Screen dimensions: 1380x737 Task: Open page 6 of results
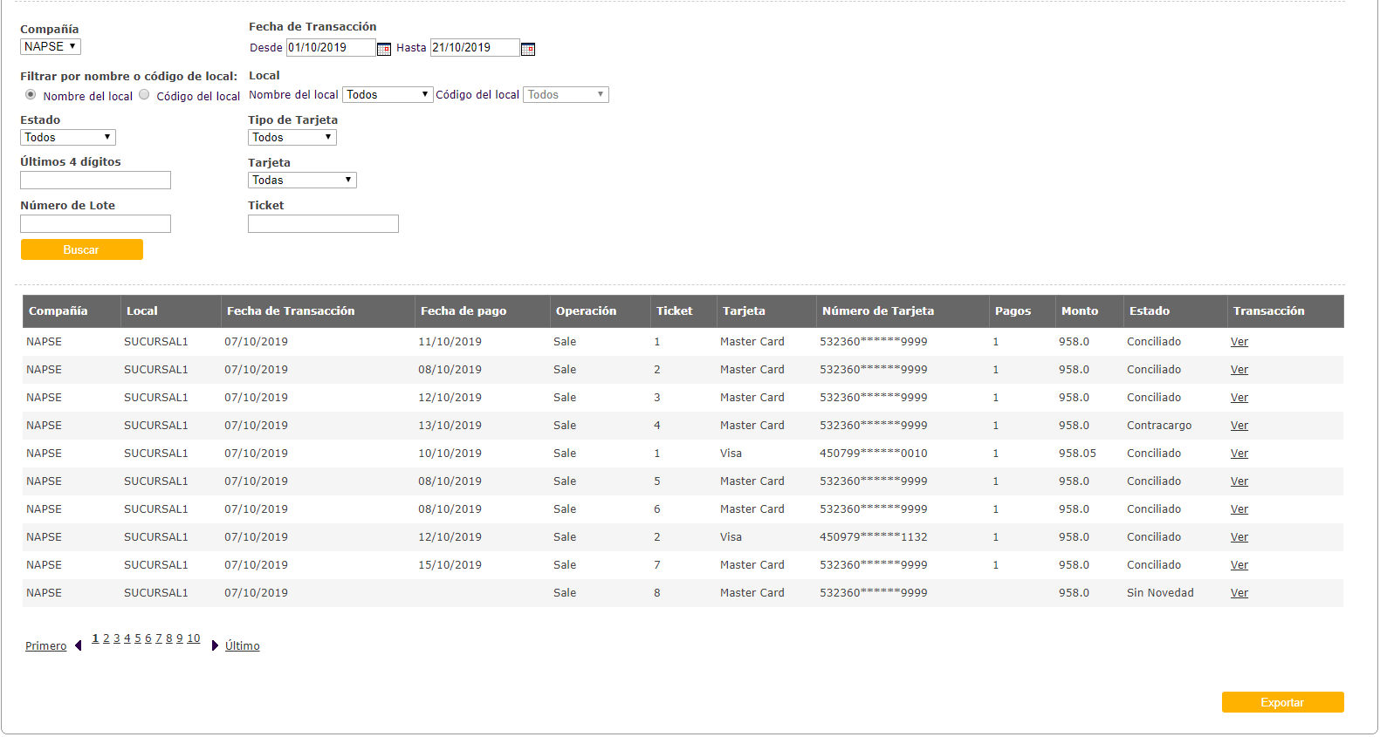148,638
